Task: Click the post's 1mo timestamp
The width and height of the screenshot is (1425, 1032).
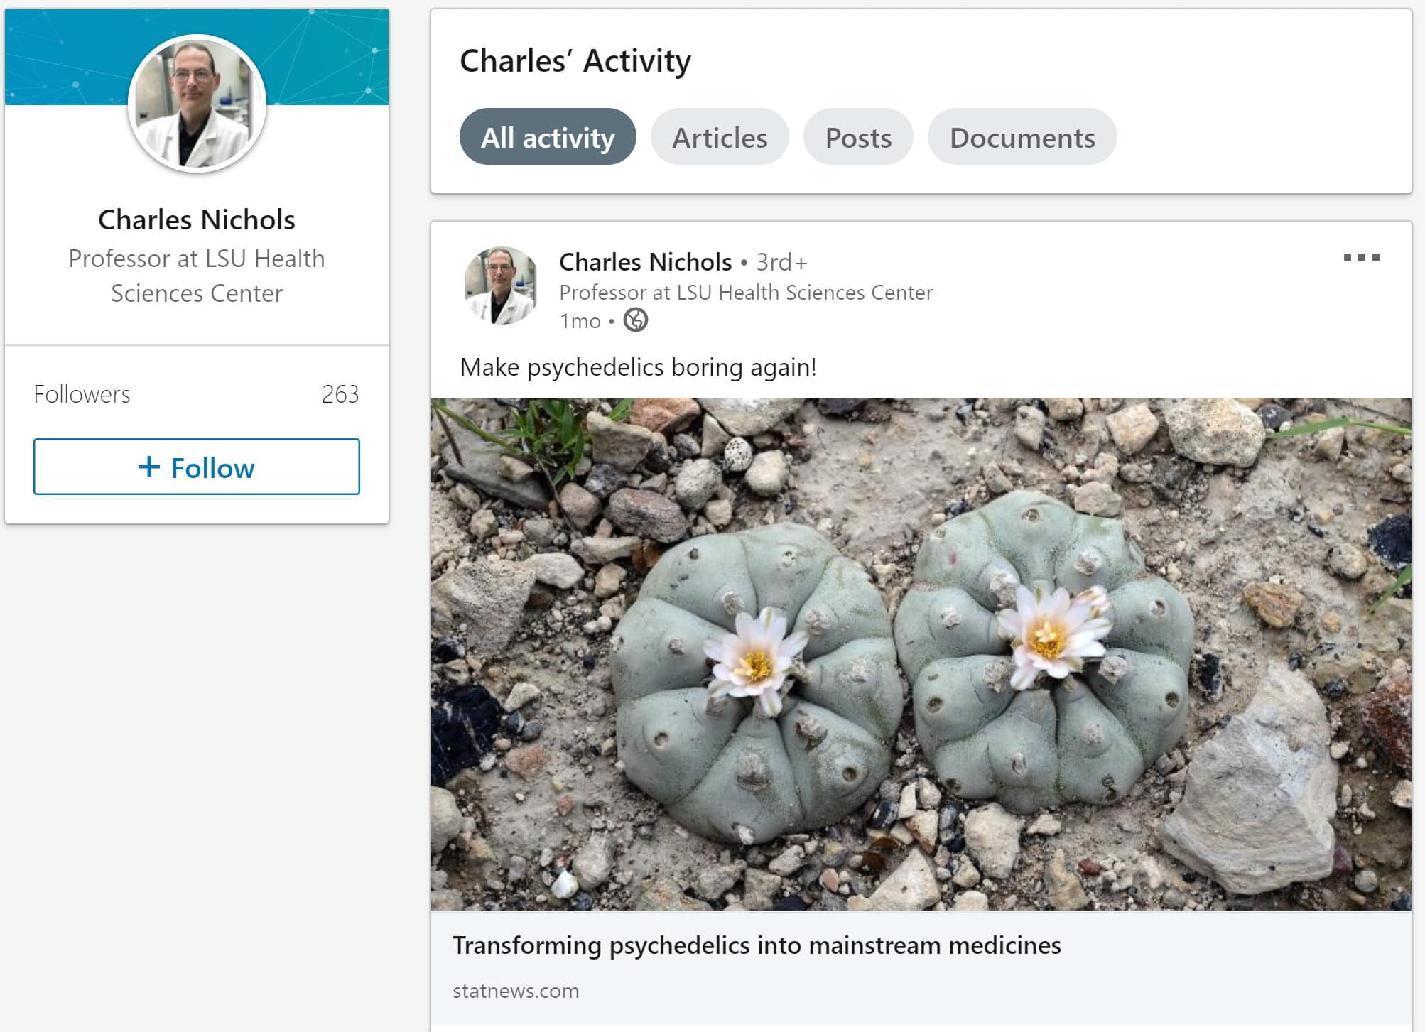Action: [x=580, y=321]
